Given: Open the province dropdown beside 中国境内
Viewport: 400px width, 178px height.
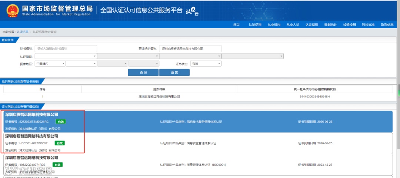Looking at the screenshot, I should (x=81, y=64).
